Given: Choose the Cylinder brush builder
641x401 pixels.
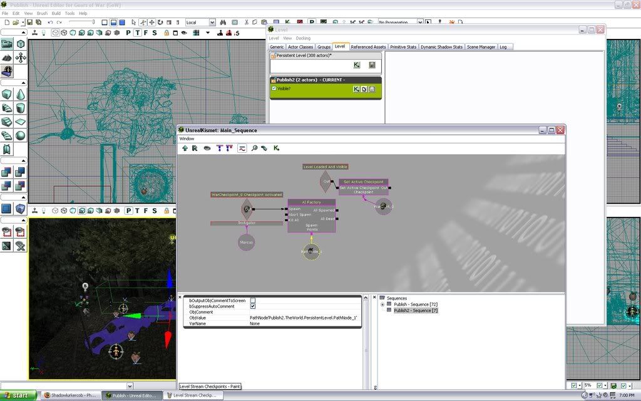Looking at the screenshot, I should pos(21,108).
